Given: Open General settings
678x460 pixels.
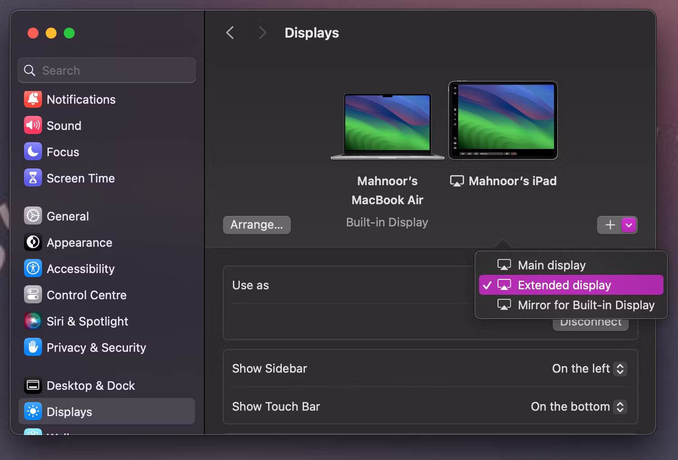Looking at the screenshot, I should (67, 216).
